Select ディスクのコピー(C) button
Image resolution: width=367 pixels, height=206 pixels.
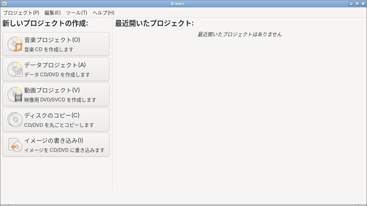tap(56, 120)
